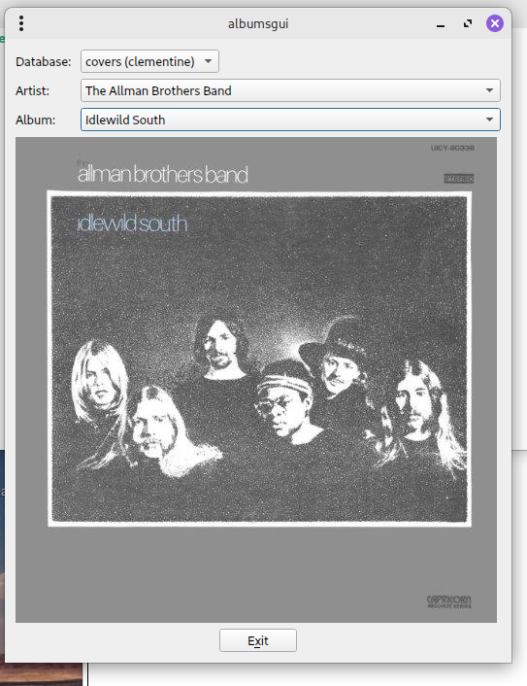Click the Exit button

[x=258, y=640]
